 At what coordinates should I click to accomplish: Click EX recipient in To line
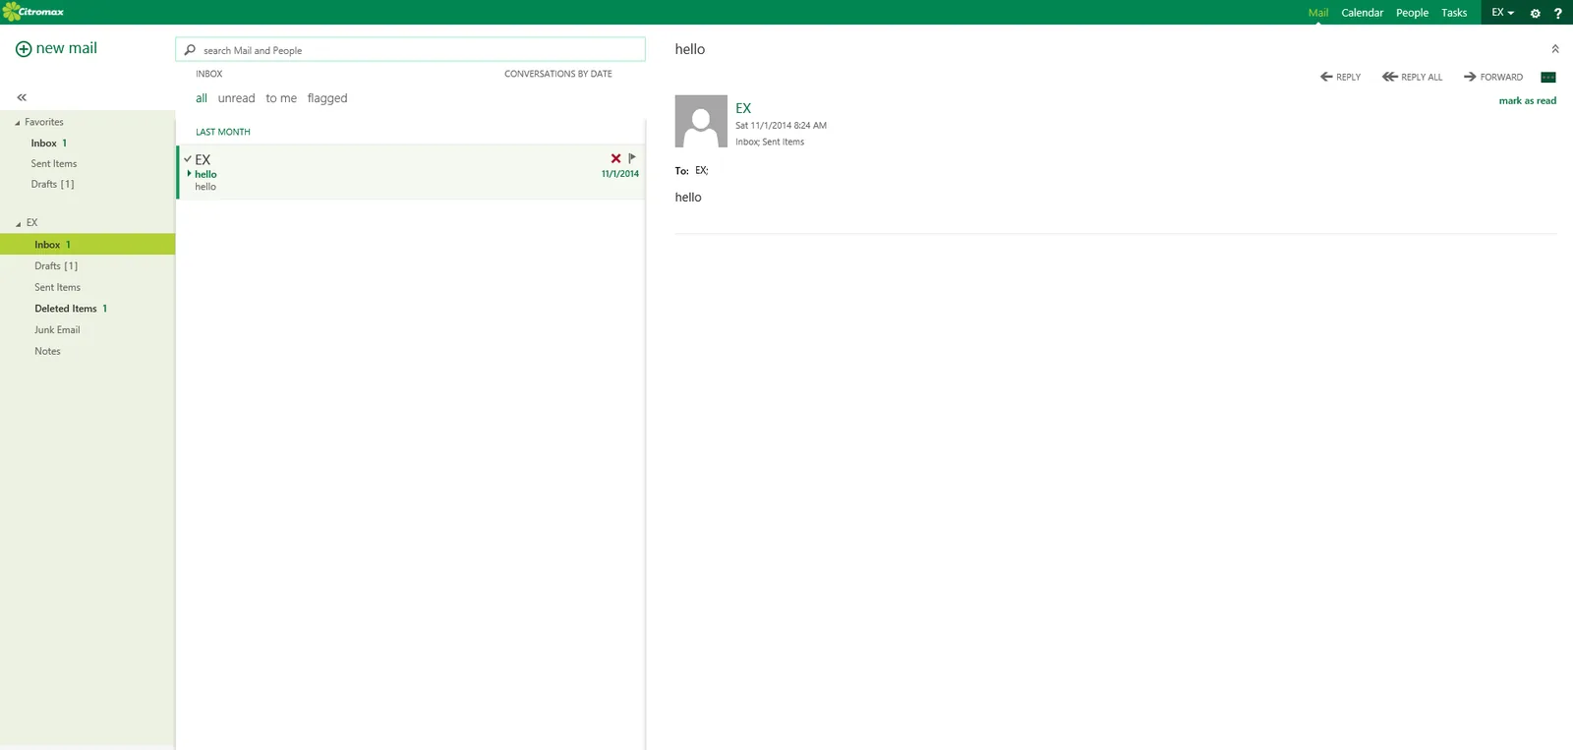tap(701, 170)
